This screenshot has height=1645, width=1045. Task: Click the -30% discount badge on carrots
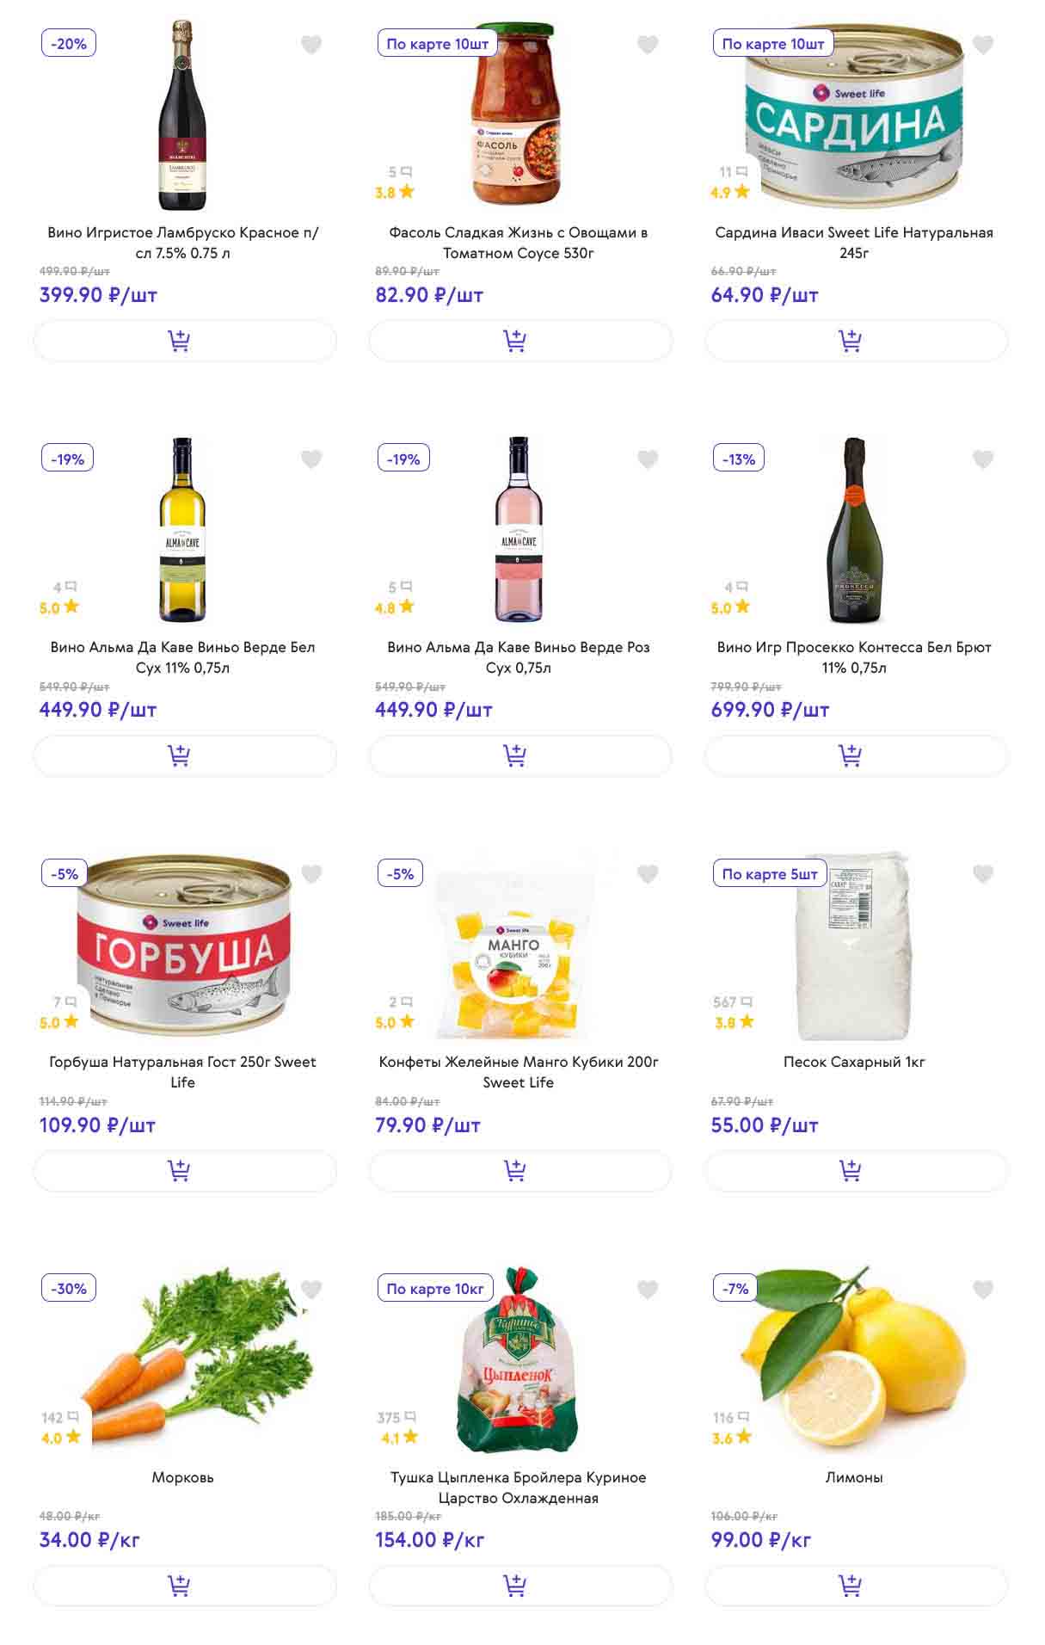click(69, 1288)
